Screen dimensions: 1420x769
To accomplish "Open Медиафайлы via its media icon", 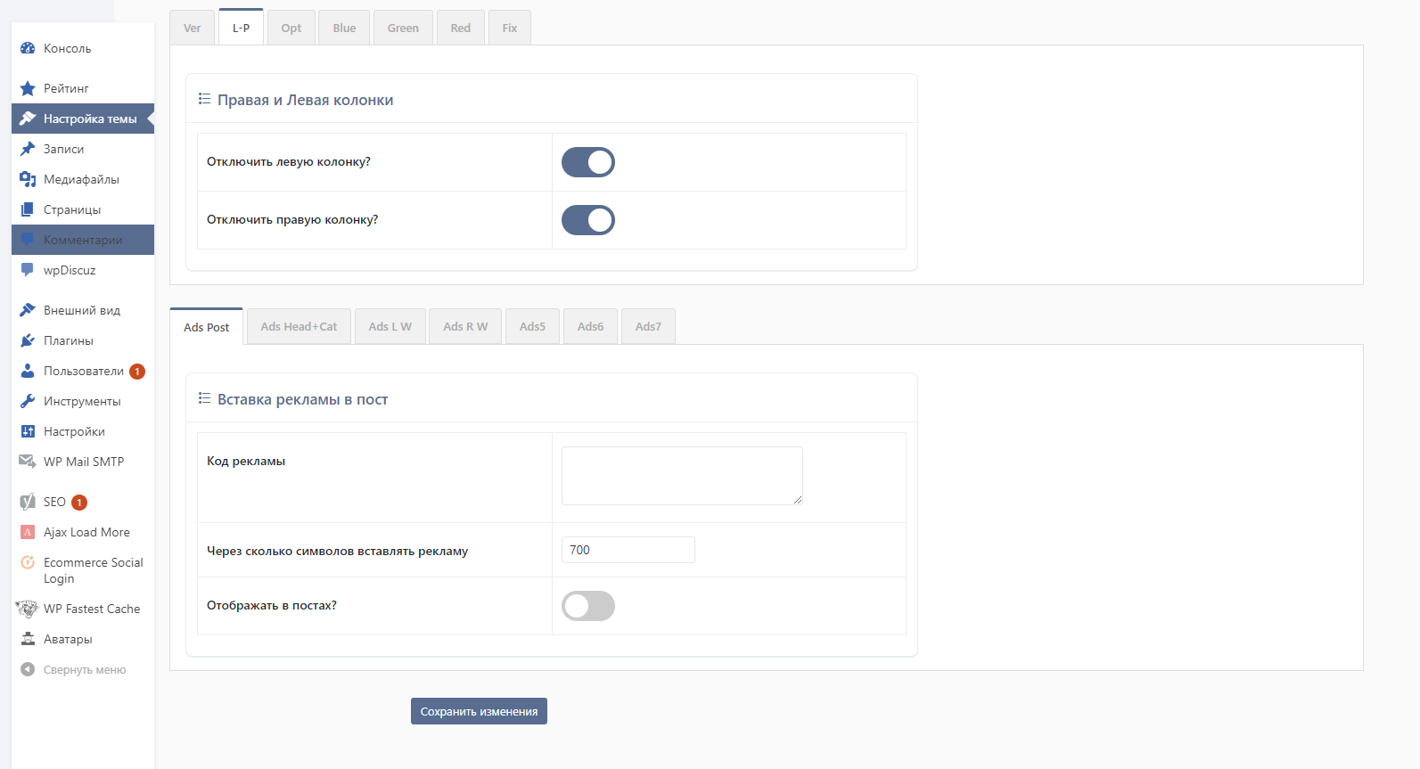I will (x=28, y=179).
